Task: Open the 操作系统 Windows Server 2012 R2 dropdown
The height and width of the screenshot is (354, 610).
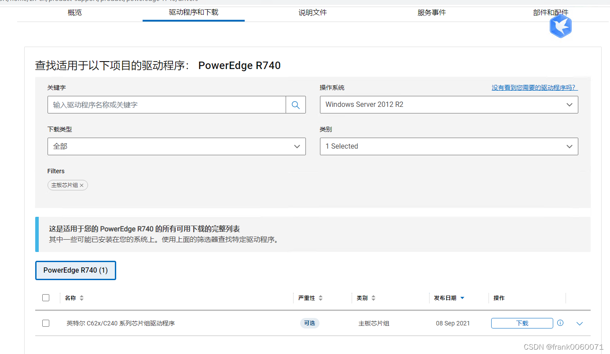Action: point(449,105)
